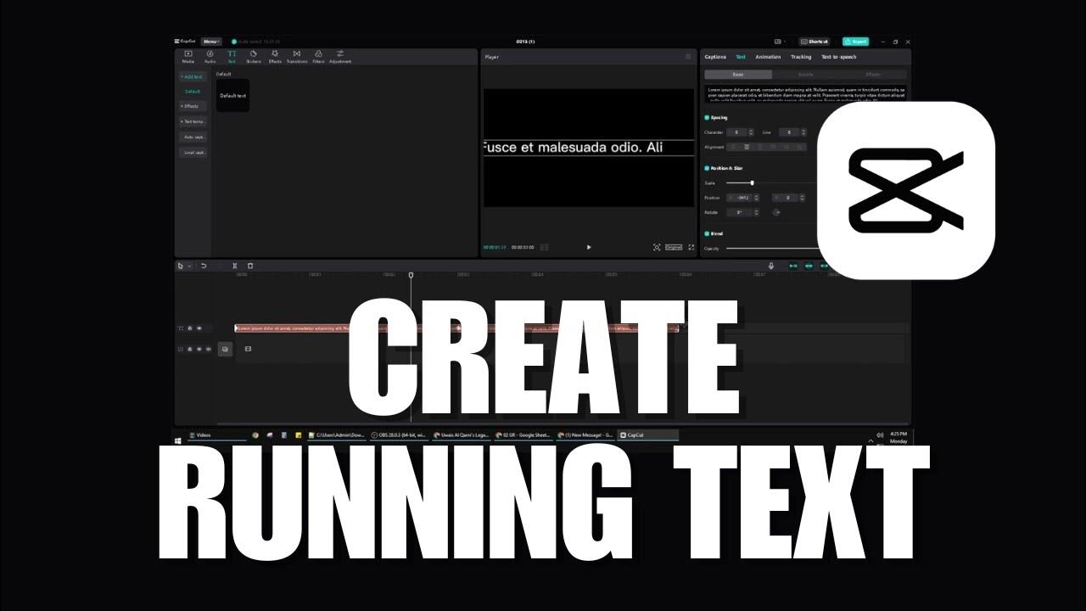
Task: Click the cover icon on video track
Action: tap(225, 349)
